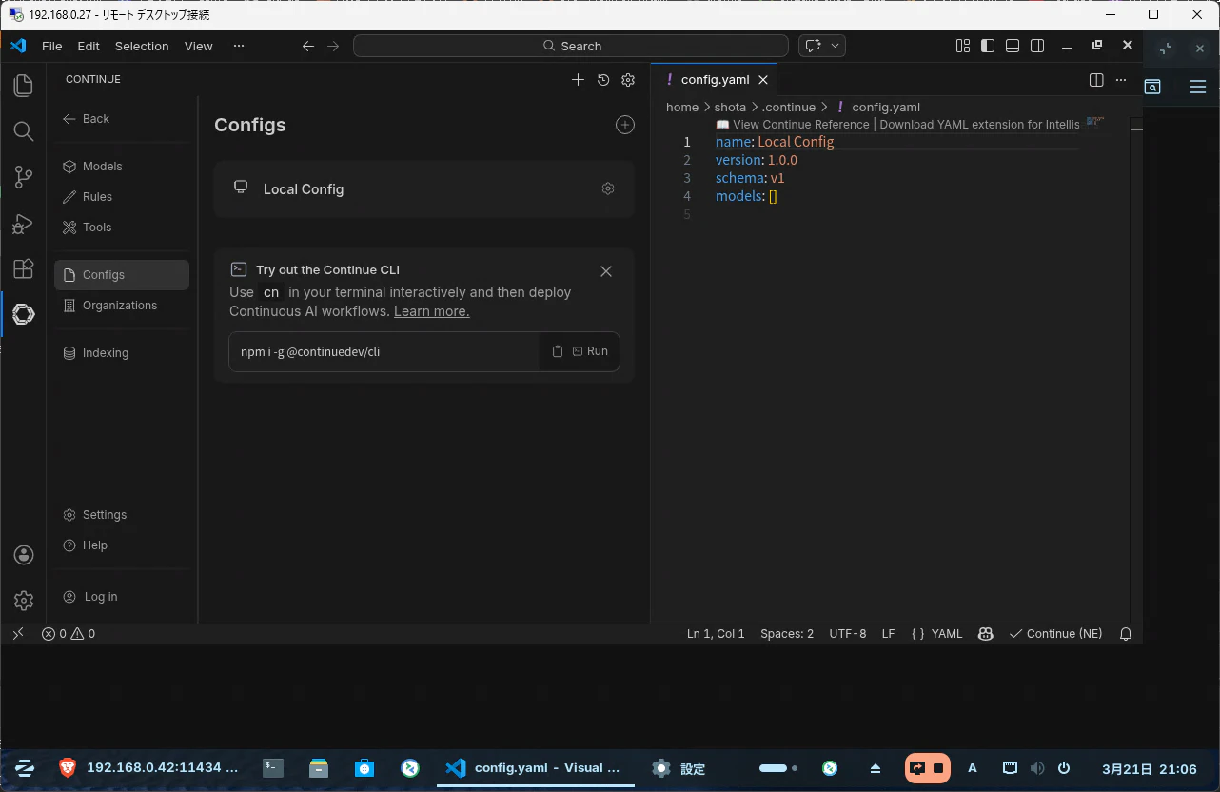Image resolution: width=1220 pixels, height=792 pixels.
Task: Open Continue settings gear in panel header
Action: (628, 80)
